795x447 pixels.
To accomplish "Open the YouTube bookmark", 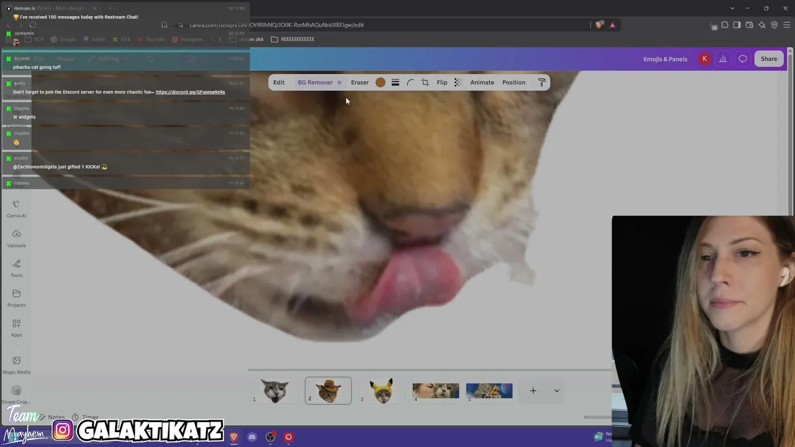I will [151, 39].
